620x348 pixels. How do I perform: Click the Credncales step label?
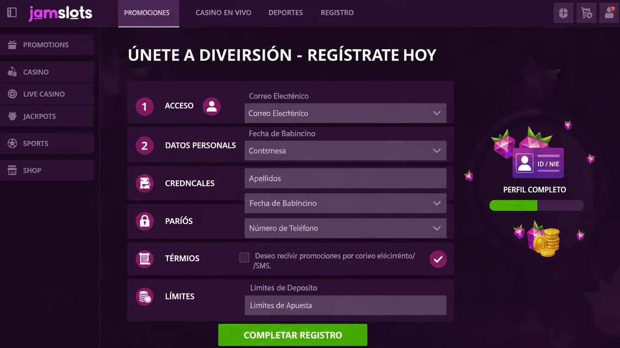coord(190,183)
